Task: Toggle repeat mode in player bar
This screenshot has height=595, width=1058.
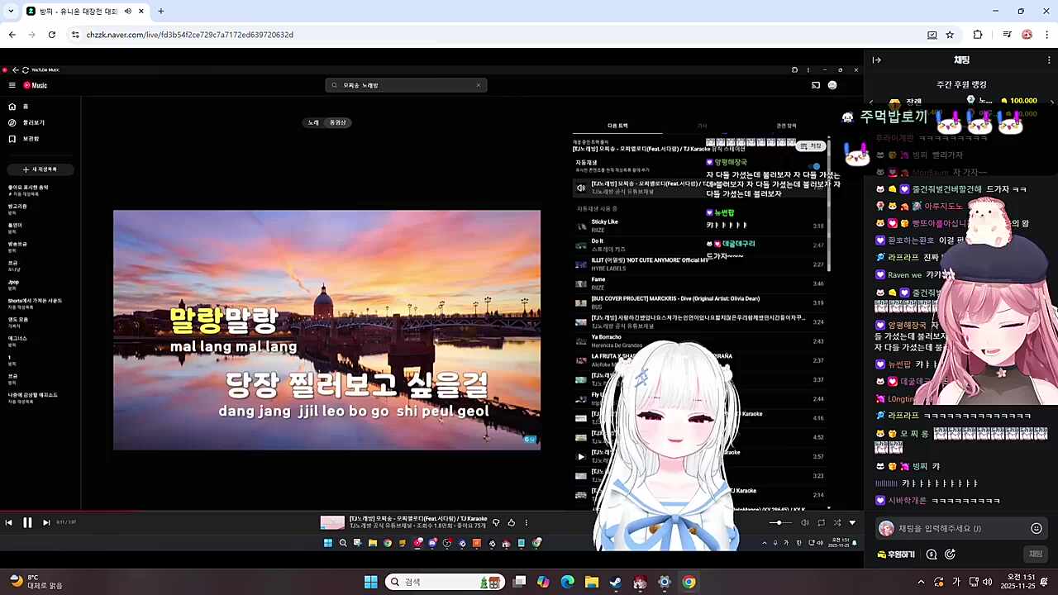Action: click(x=821, y=522)
